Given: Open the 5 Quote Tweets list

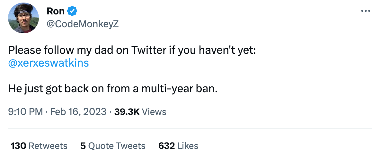Looking at the screenshot, I should click(x=113, y=146).
